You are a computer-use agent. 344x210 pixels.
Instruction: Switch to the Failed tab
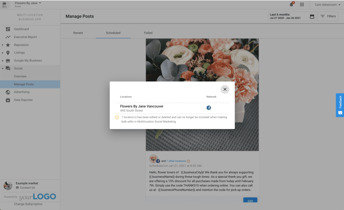(148, 33)
